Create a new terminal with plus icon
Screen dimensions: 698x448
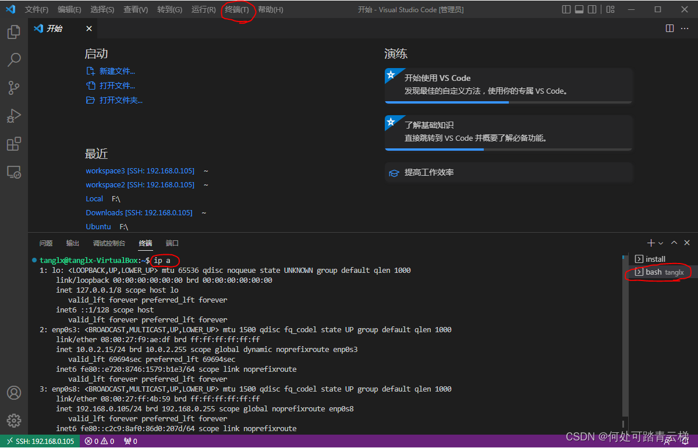[651, 243]
